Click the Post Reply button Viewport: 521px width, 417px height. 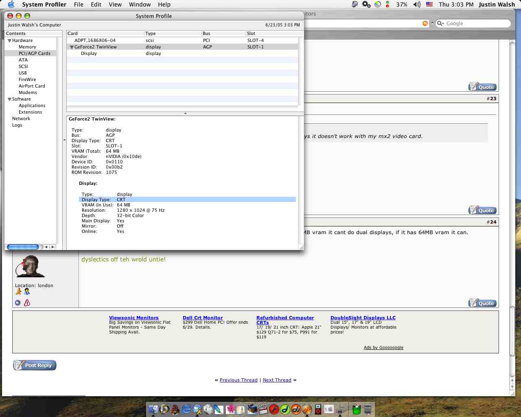click(35, 365)
